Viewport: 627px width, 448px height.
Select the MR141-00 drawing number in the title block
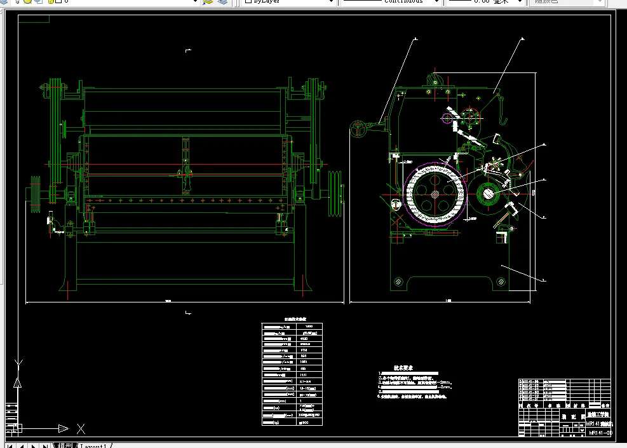click(x=600, y=432)
